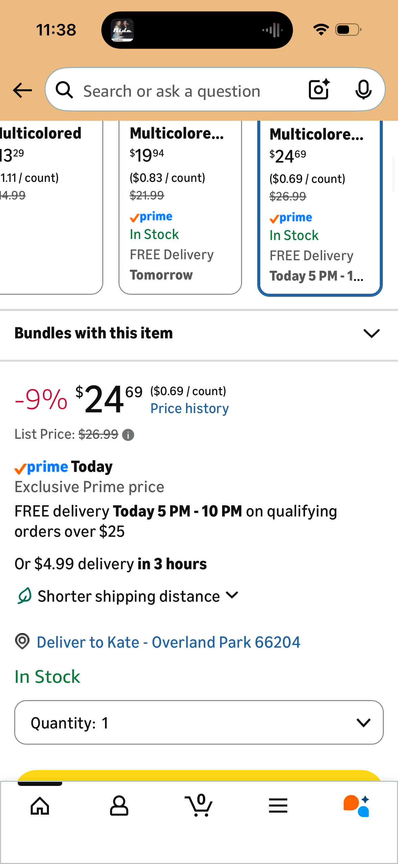Image resolution: width=398 pixels, height=864 pixels.
Task: Tap the camera lens search icon
Action: pyautogui.click(x=319, y=90)
